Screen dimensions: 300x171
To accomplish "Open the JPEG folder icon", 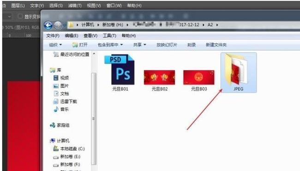I will pos(236,70).
